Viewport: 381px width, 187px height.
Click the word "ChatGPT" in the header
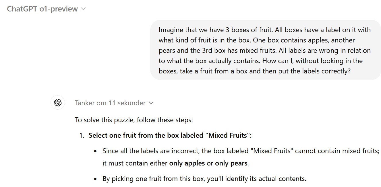click(22, 9)
